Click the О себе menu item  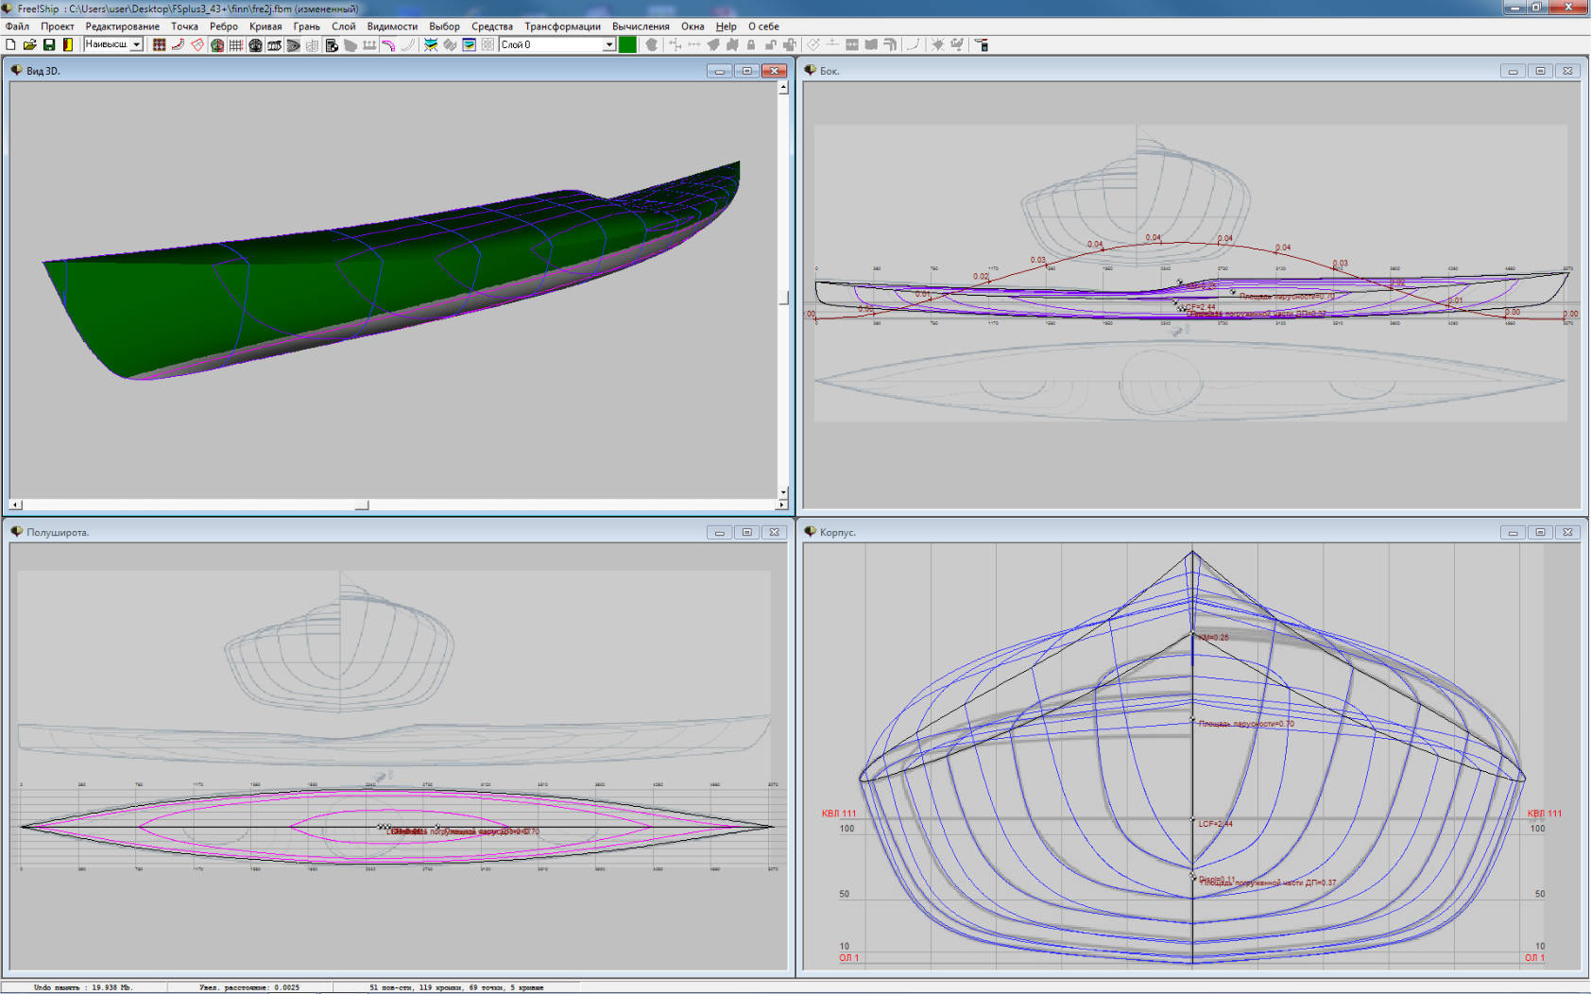[763, 26]
